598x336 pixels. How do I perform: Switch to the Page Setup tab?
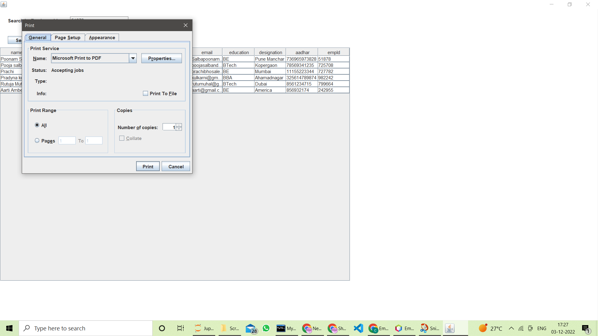(68, 38)
